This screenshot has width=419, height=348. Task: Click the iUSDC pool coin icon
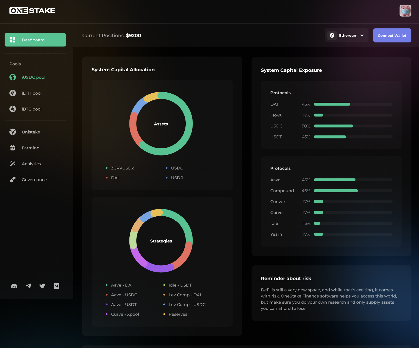click(x=13, y=77)
